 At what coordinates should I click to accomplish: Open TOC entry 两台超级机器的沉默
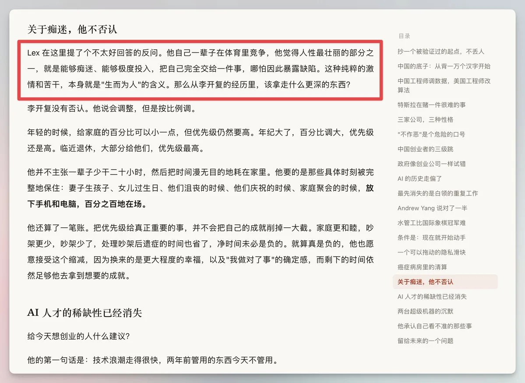[x=425, y=311]
